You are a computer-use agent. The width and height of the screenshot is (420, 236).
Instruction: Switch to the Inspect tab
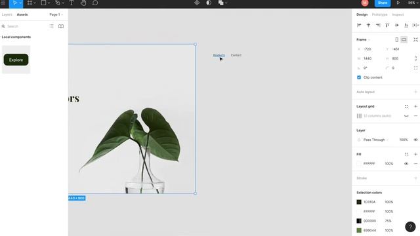coord(398,14)
